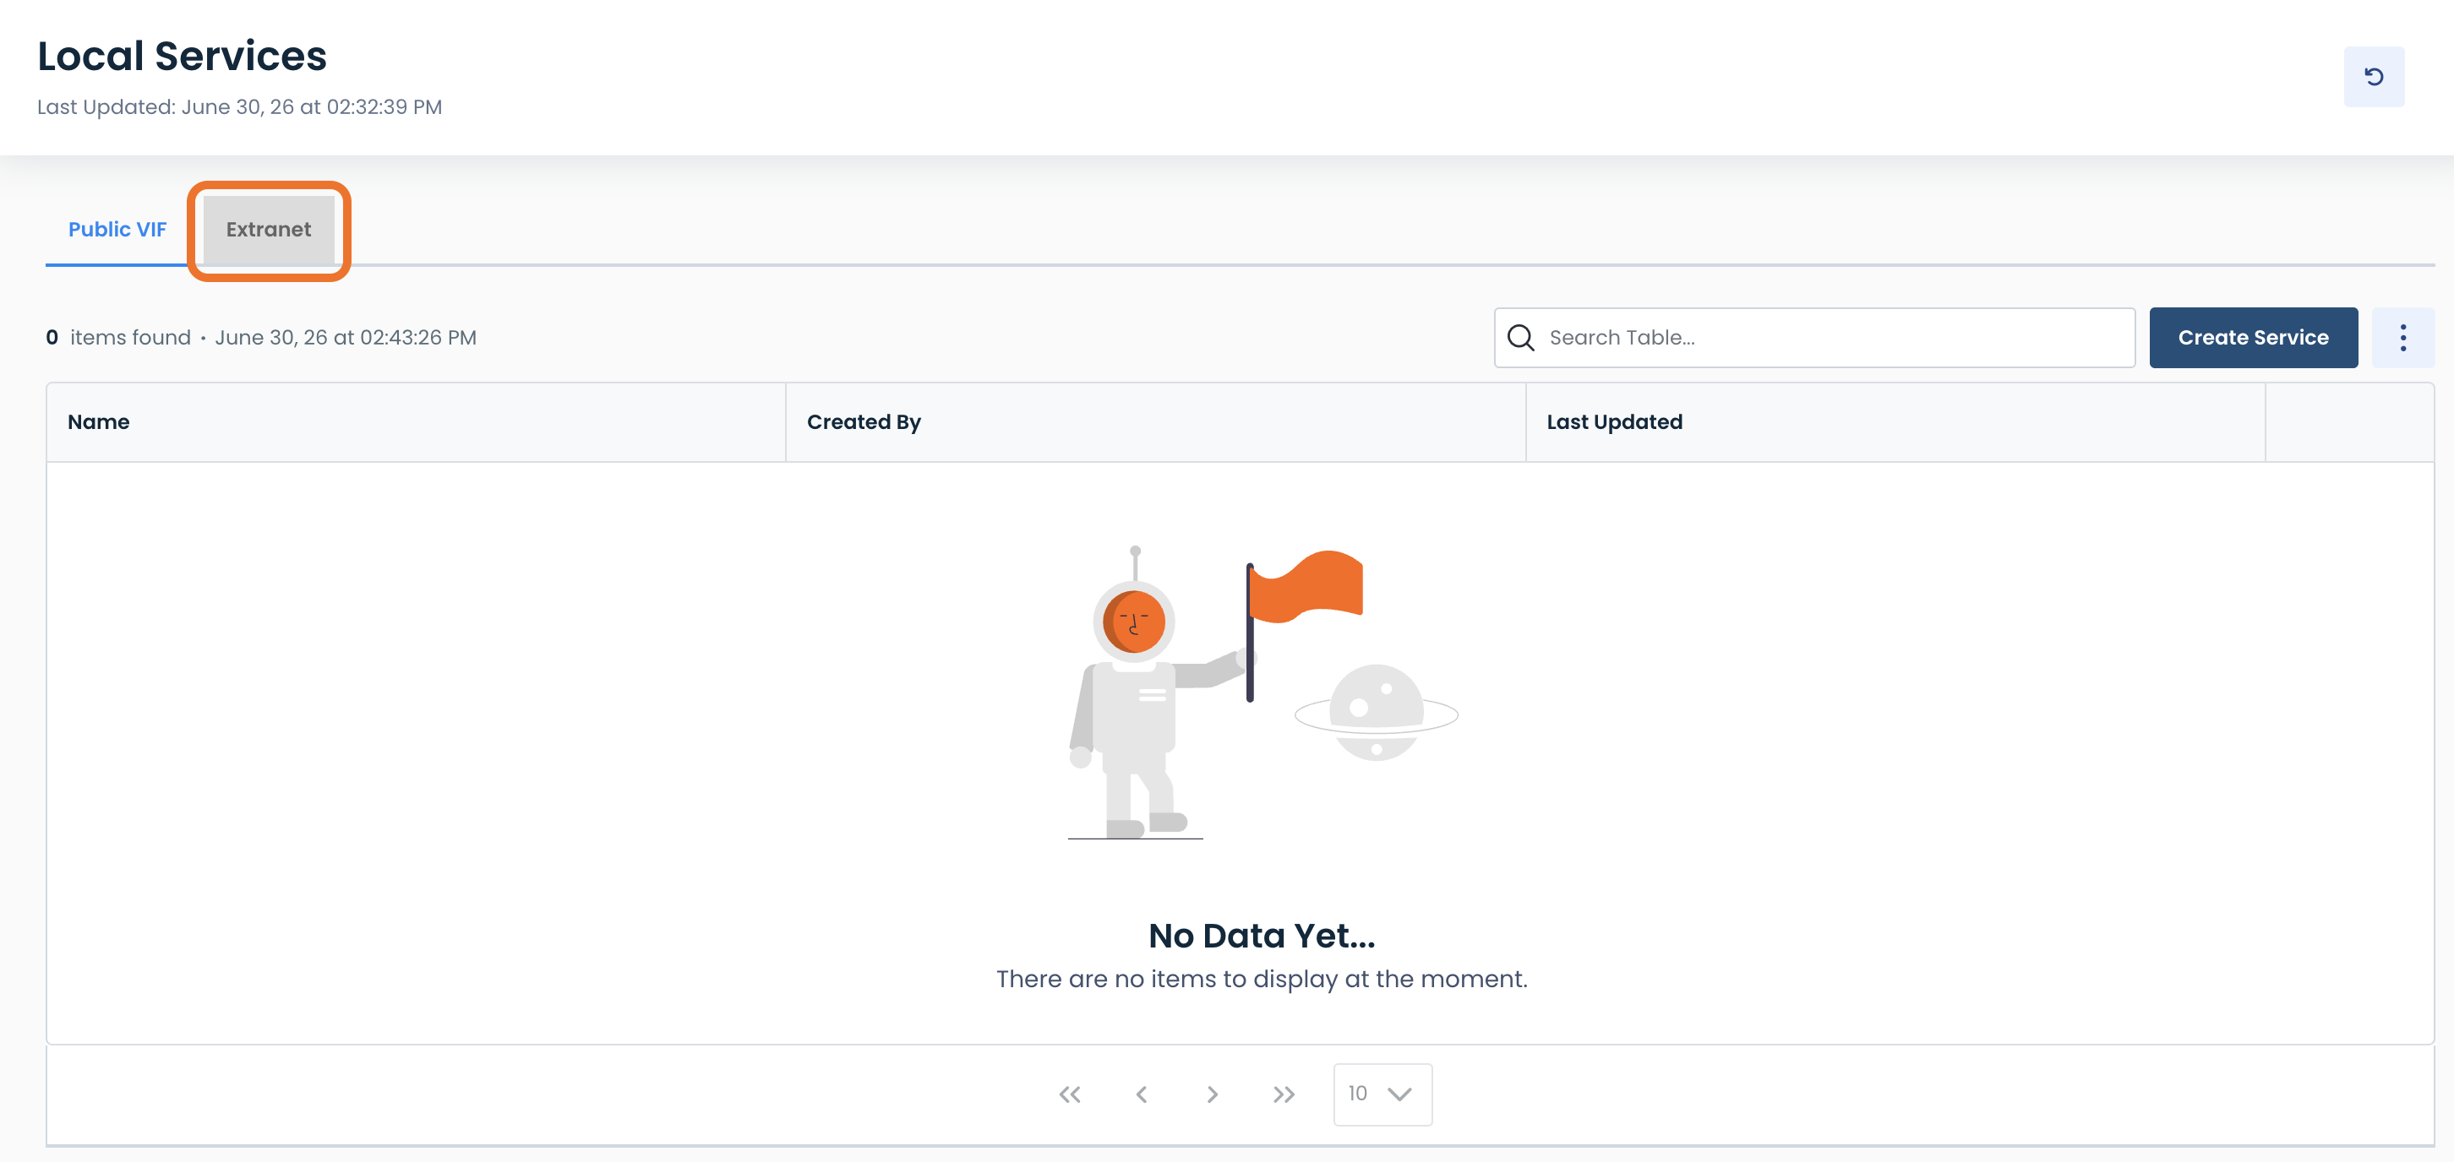Click the 'Last Updated: June 30' timestamp text
The width and height of the screenshot is (2454, 1162).
[239, 107]
